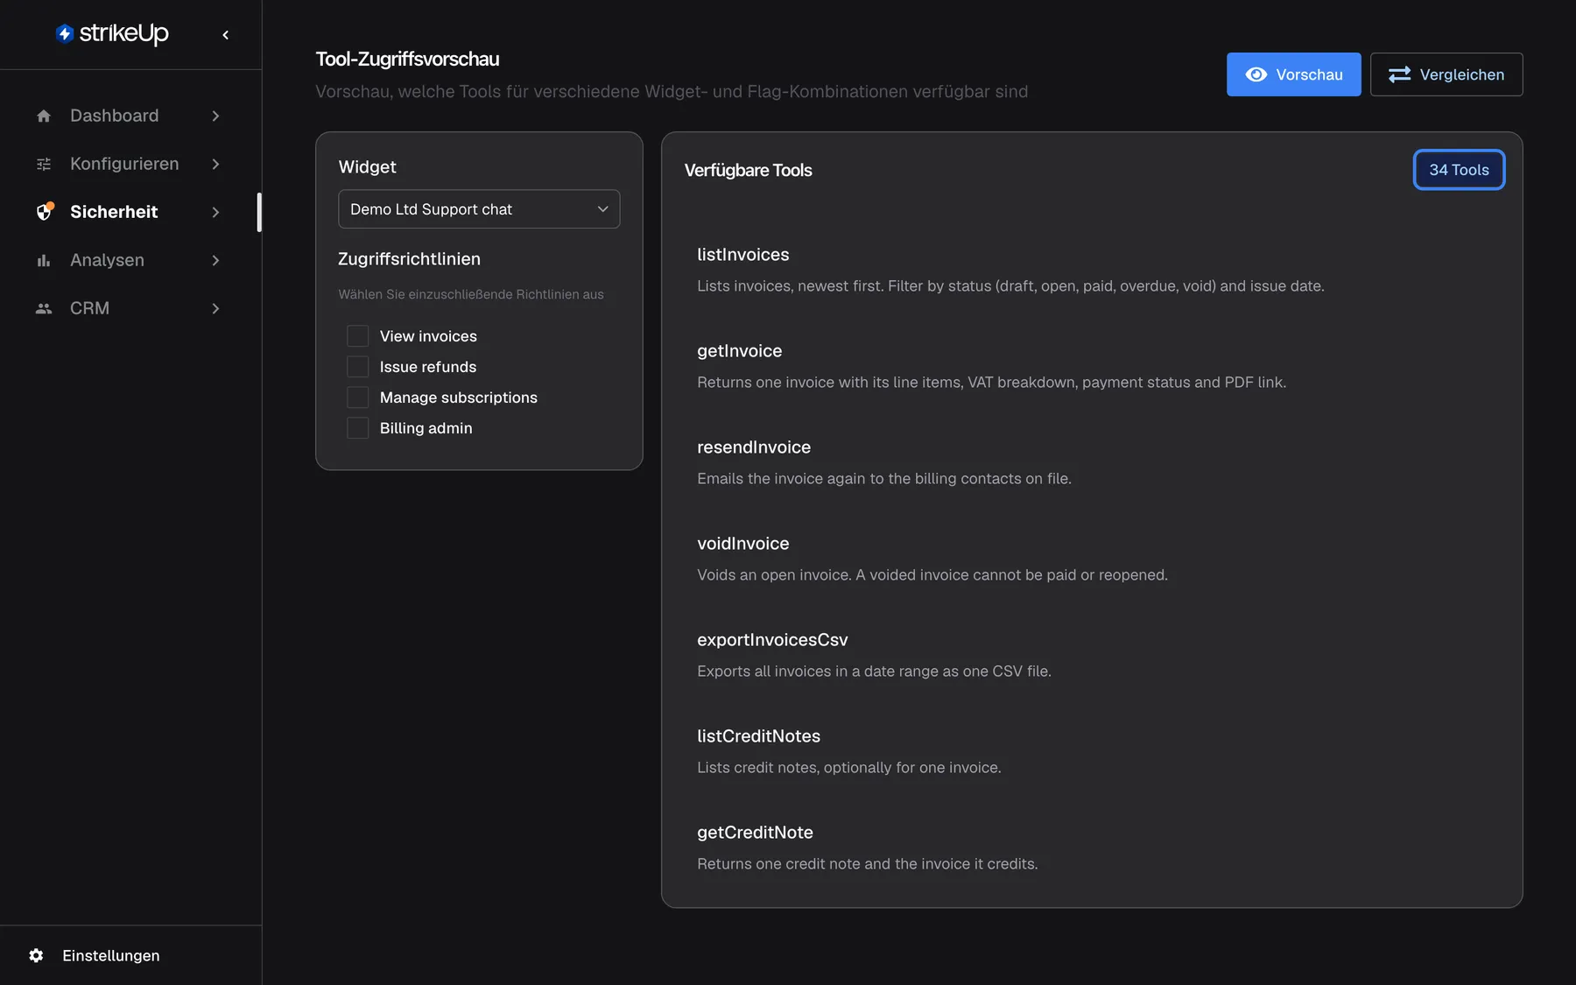This screenshot has width=1576, height=985.
Task: Click the Verfügbare Tools heading
Action: (748, 170)
